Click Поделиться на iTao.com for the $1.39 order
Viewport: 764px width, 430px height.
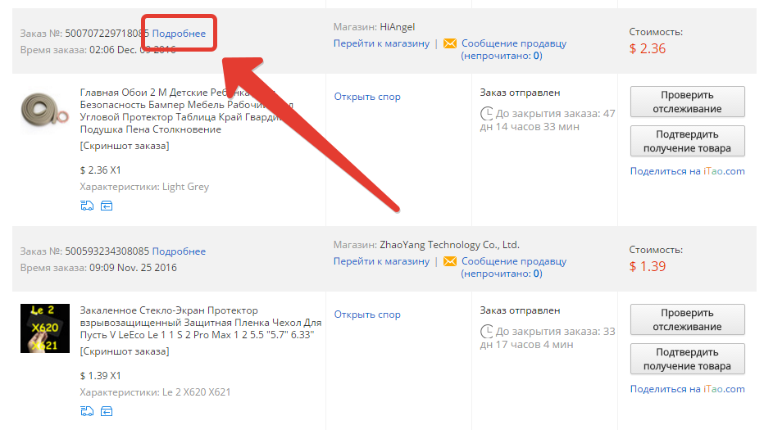pyautogui.click(x=687, y=388)
